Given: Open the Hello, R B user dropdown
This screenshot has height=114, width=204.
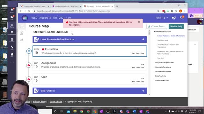Looking at the screenshot, I should (162, 18).
